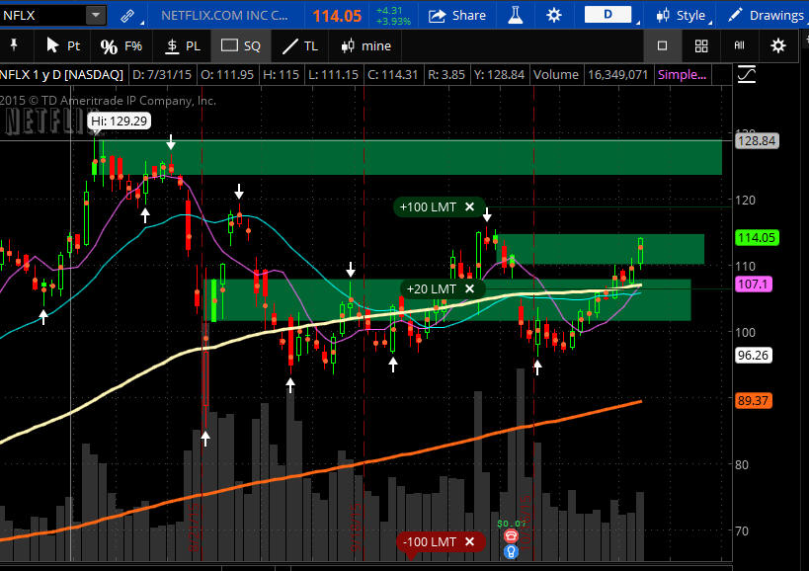This screenshot has height=571, width=809.
Task: Toggle the SQ rectangle drawing tool
Action: pyautogui.click(x=241, y=45)
